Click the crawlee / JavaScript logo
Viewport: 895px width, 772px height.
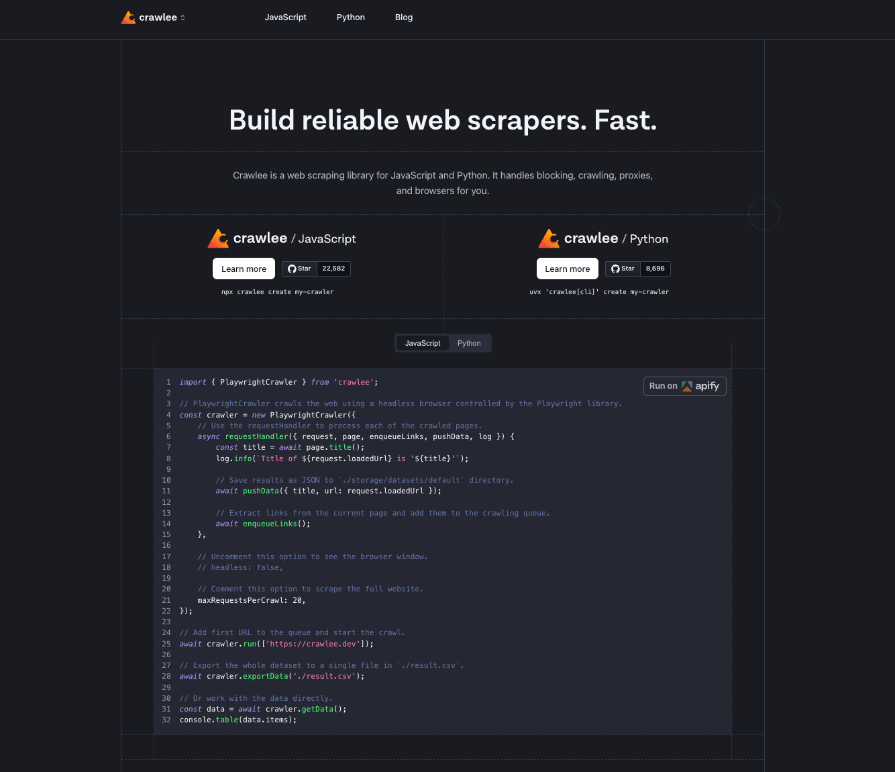tap(282, 238)
